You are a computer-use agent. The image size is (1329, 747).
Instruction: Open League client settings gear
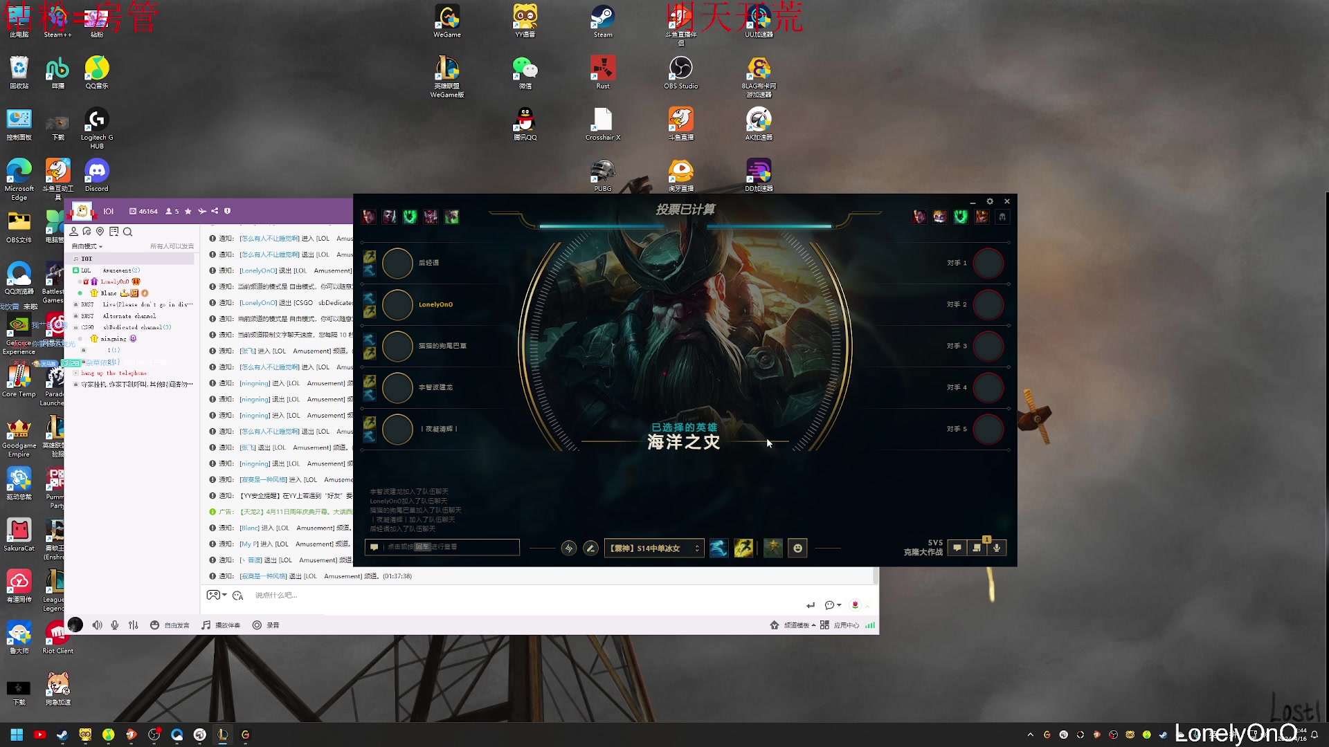990,201
